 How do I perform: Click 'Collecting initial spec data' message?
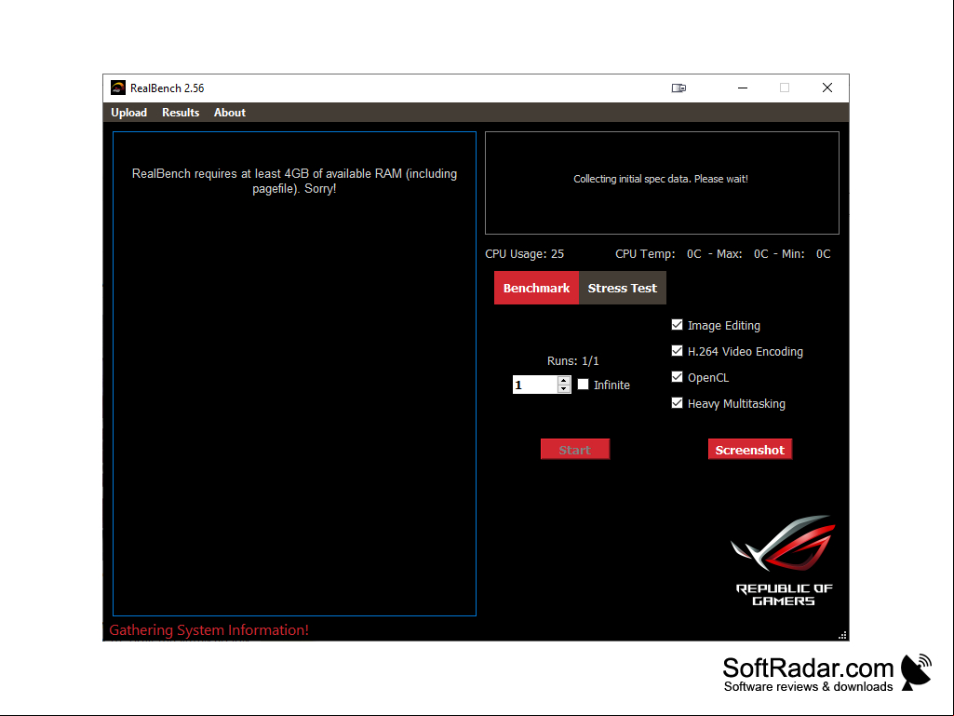click(661, 179)
